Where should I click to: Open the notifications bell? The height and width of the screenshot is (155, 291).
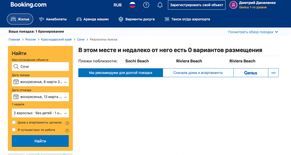click(160, 5)
